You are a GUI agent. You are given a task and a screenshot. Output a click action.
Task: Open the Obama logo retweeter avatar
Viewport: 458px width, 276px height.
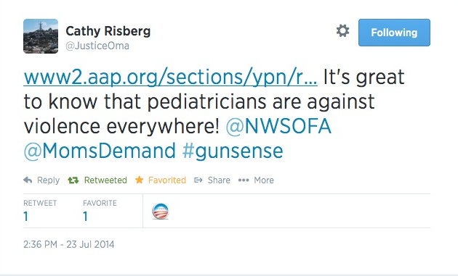click(161, 211)
